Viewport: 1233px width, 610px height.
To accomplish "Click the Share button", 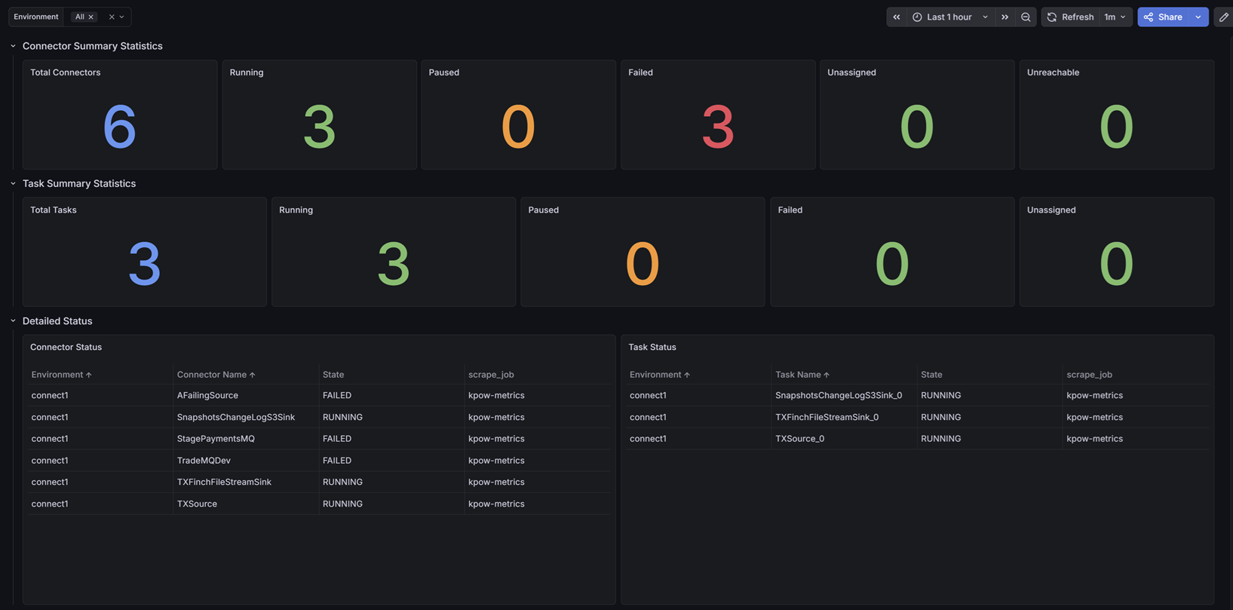I will (x=1163, y=17).
